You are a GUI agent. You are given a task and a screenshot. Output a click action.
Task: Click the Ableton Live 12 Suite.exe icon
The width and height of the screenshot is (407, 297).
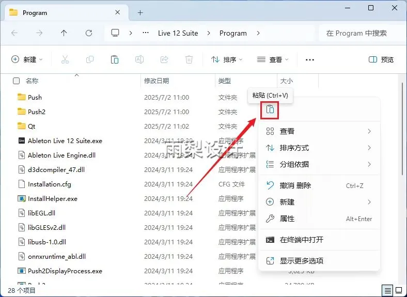[22, 140]
